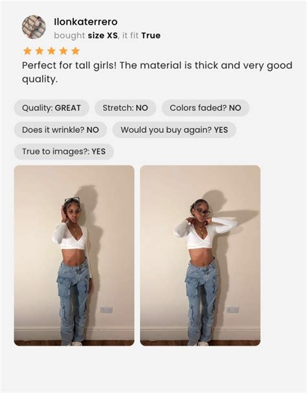
Task: Select the Stretch: NO tag
Action: [125, 108]
